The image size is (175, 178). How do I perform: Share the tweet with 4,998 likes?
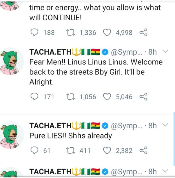click(x=143, y=32)
